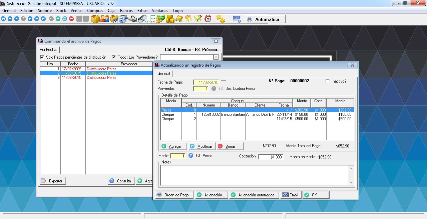
Task: Toggle the Inactivo? checkbox
Action: click(328, 81)
